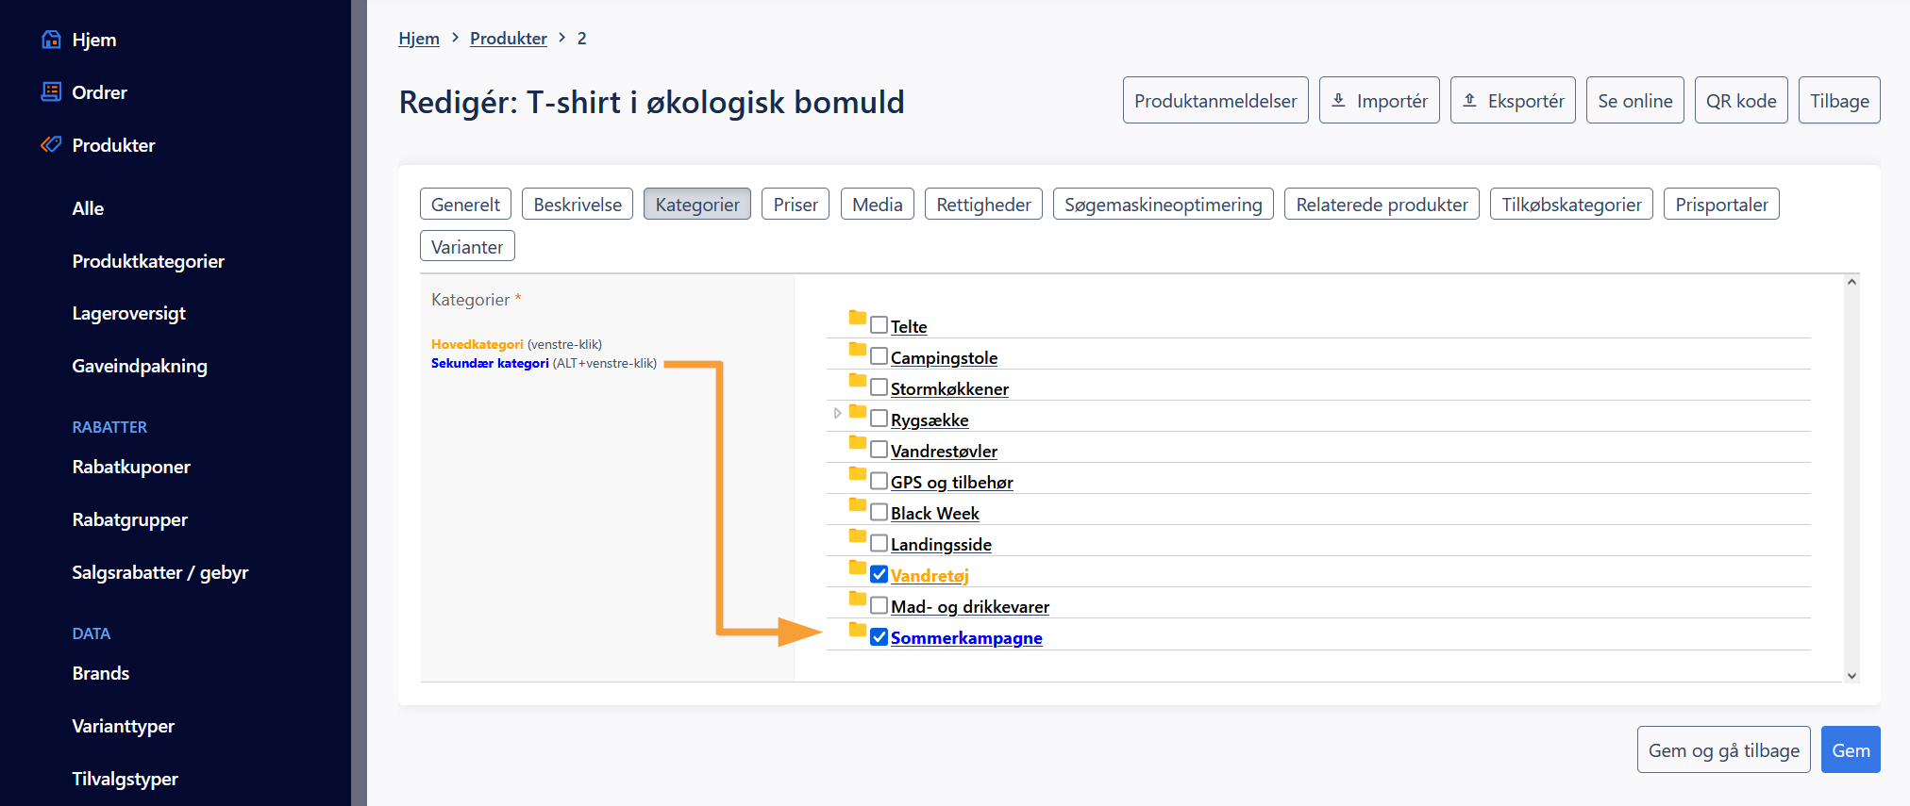Click the Importér button
The height and width of the screenshot is (806, 1910).
[1379, 100]
